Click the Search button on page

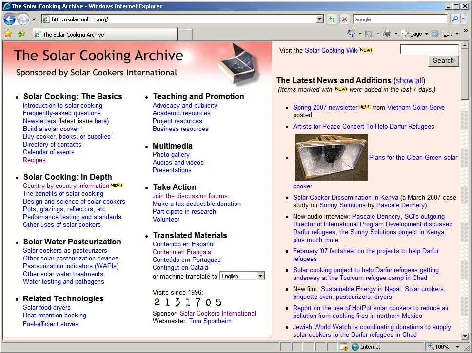tap(443, 60)
